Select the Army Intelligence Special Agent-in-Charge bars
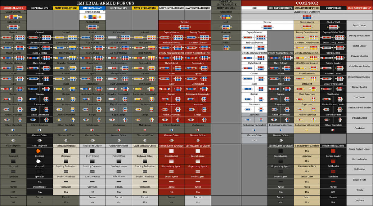 pos(171,151)
